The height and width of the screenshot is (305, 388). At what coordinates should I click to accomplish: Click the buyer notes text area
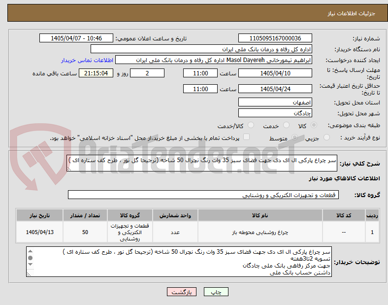pos(179,262)
